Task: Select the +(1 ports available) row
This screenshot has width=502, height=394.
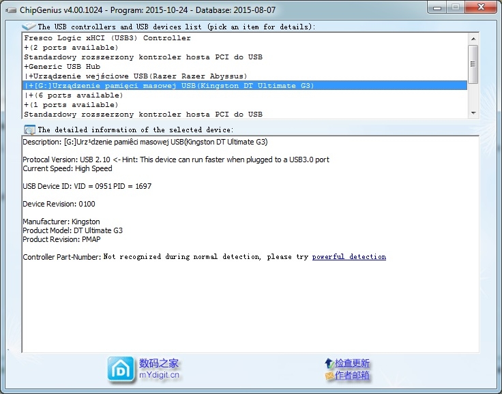Action: (x=245, y=105)
